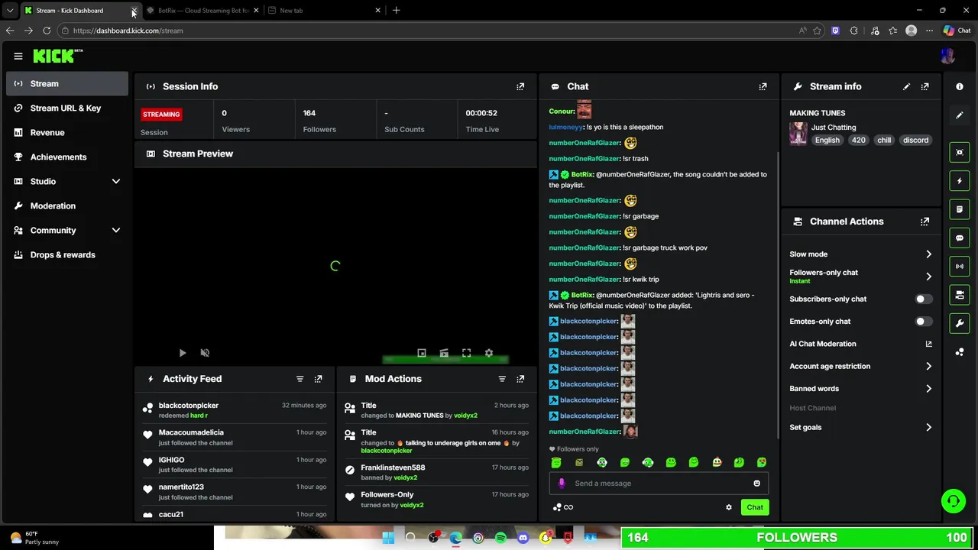978x550 pixels.
Task: Pop out the Channel Actions panel
Action: click(x=925, y=222)
